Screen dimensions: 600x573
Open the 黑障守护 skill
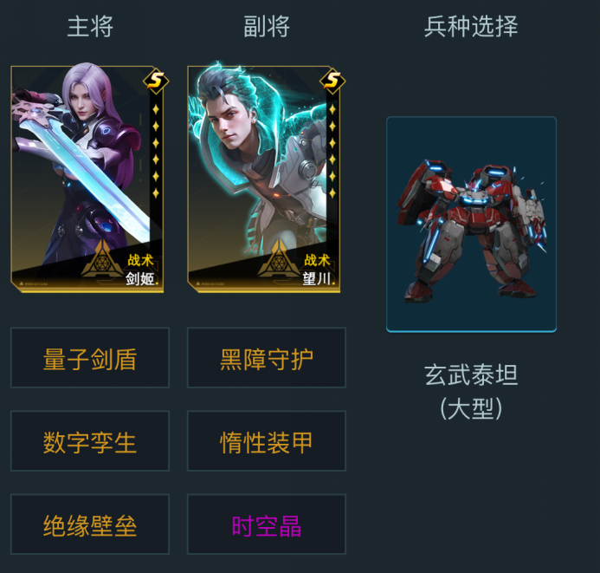[x=267, y=358]
